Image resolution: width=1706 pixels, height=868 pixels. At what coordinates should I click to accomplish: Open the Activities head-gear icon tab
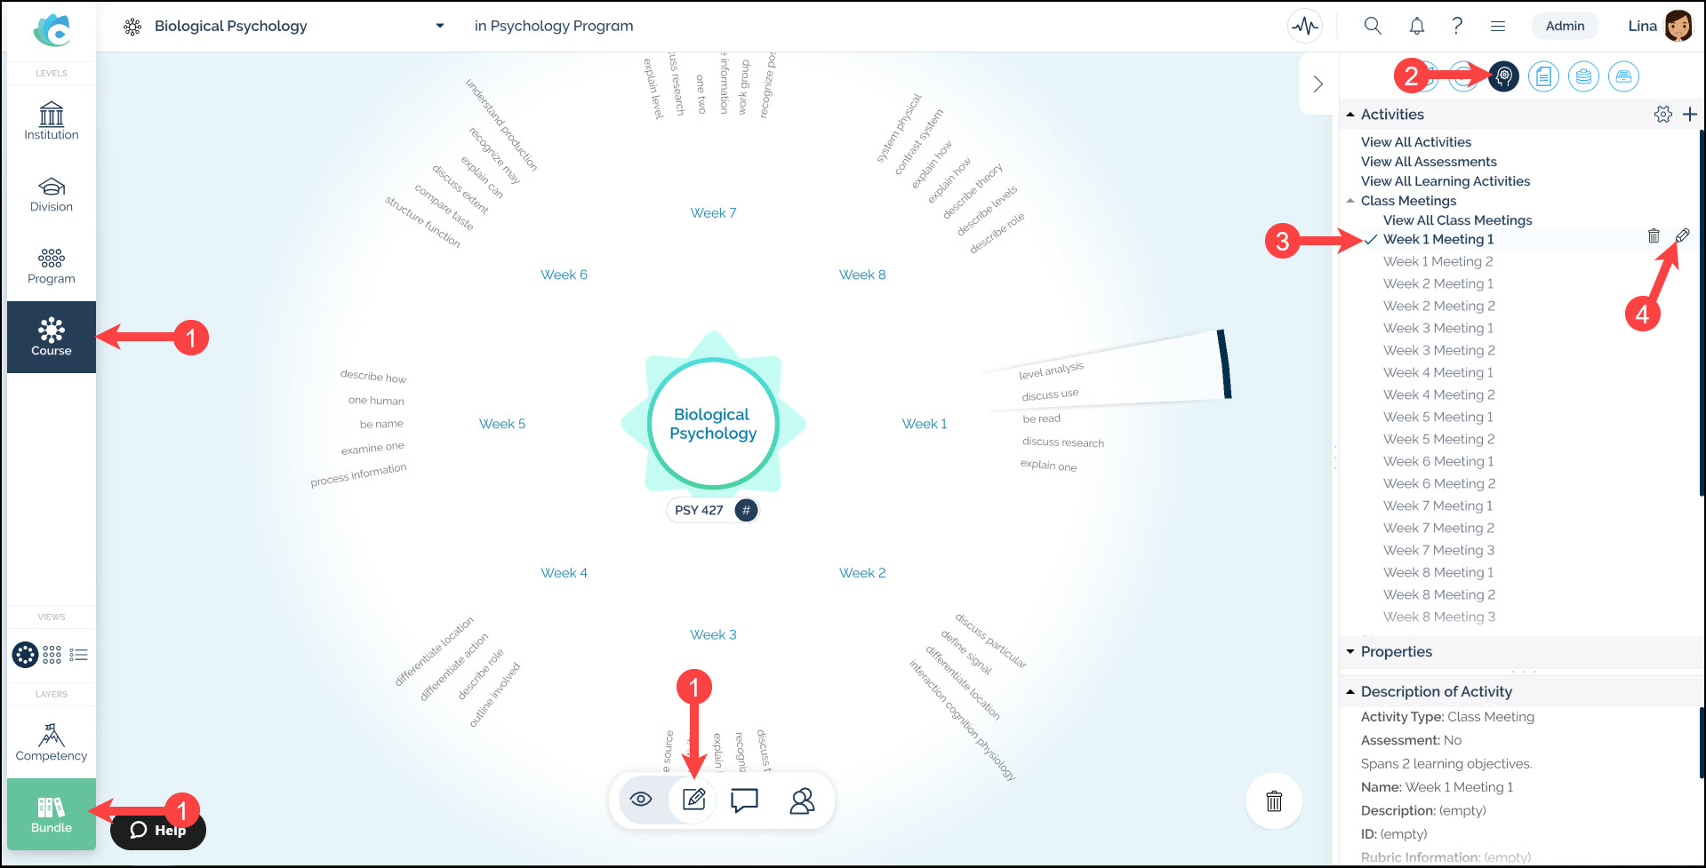click(1503, 77)
